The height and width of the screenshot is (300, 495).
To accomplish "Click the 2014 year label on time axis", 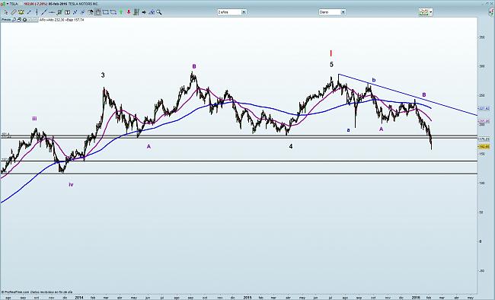I will [79, 297].
